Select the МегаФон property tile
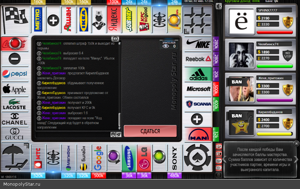The image size is (300, 189). pyautogui.click(x=69, y=158)
